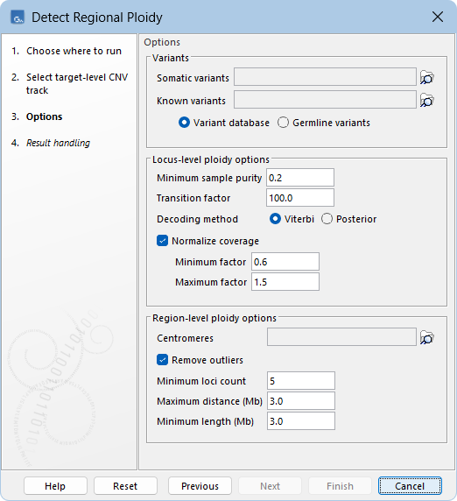
Task: Browse for Centromeres track
Action: [x=427, y=338]
